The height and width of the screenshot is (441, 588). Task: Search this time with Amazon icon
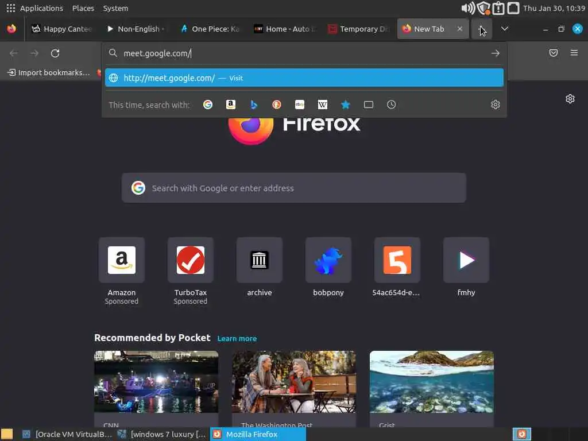[231, 105]
